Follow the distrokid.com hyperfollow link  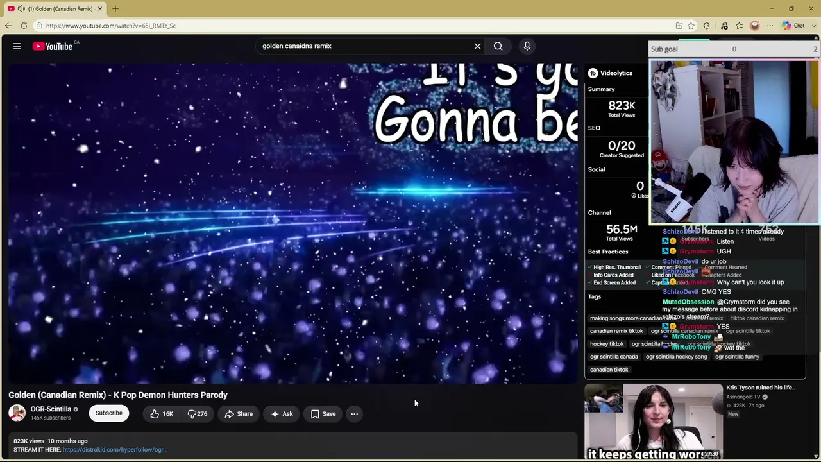coord(115,450)
